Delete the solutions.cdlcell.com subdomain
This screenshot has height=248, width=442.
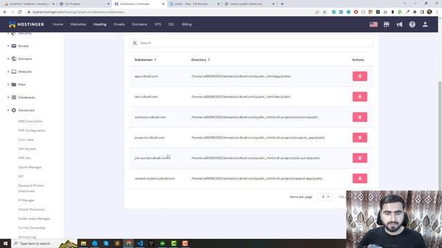point(360,117)
